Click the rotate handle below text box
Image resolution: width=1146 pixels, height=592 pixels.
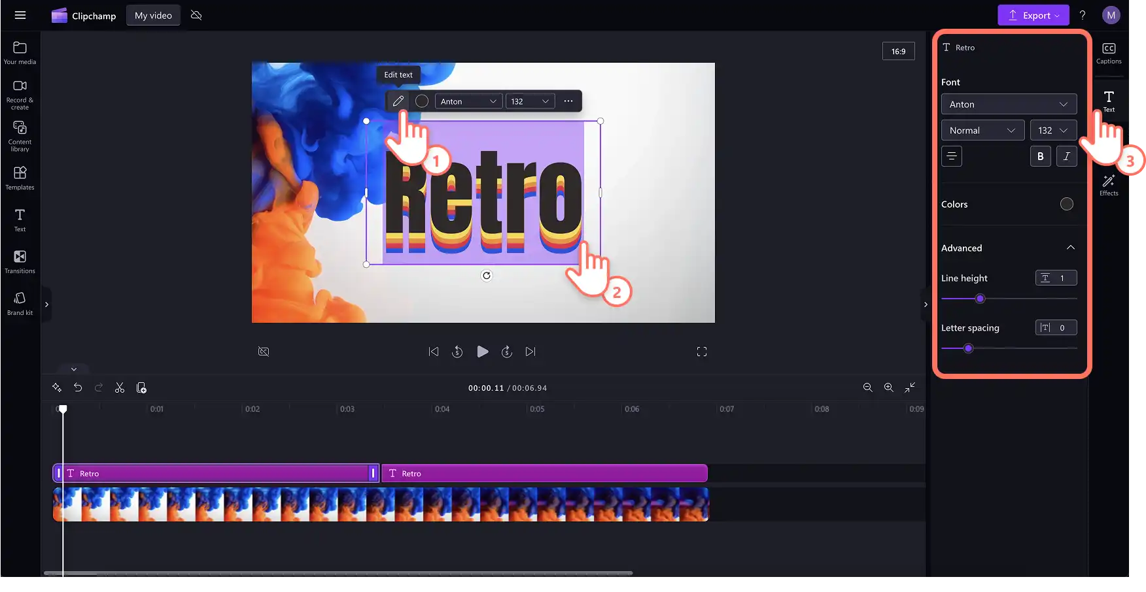pos(486,276)
